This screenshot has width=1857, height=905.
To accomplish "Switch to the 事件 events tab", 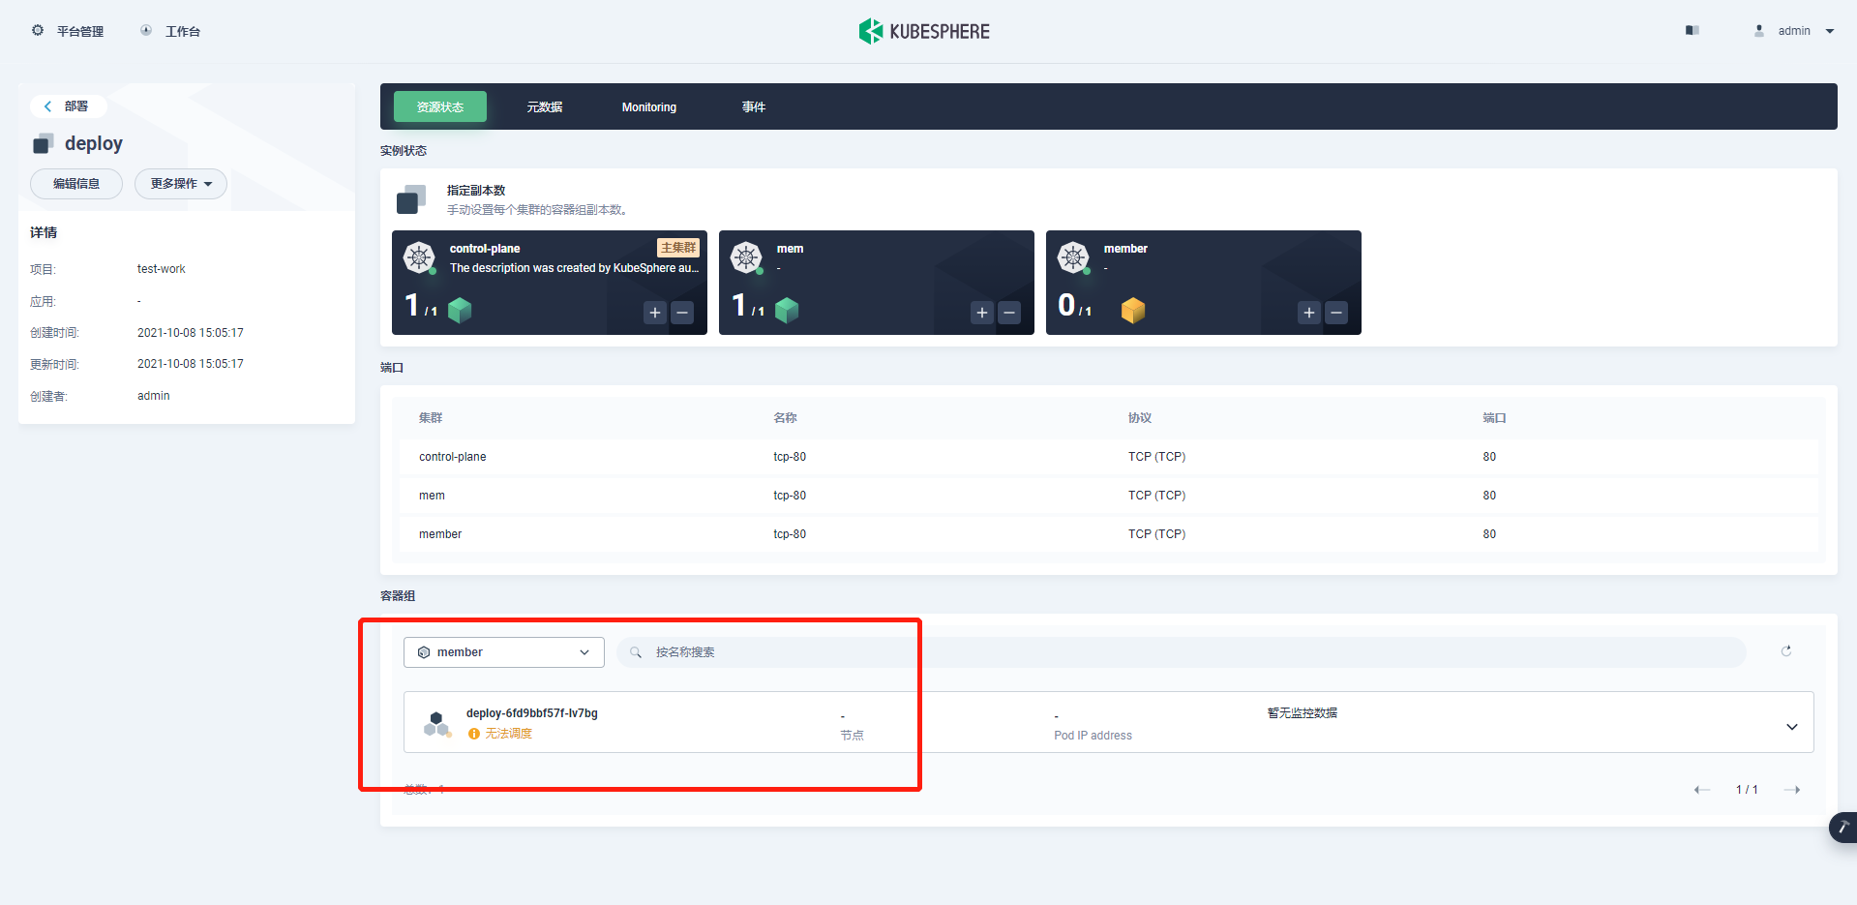I will (x=754, y=106).
